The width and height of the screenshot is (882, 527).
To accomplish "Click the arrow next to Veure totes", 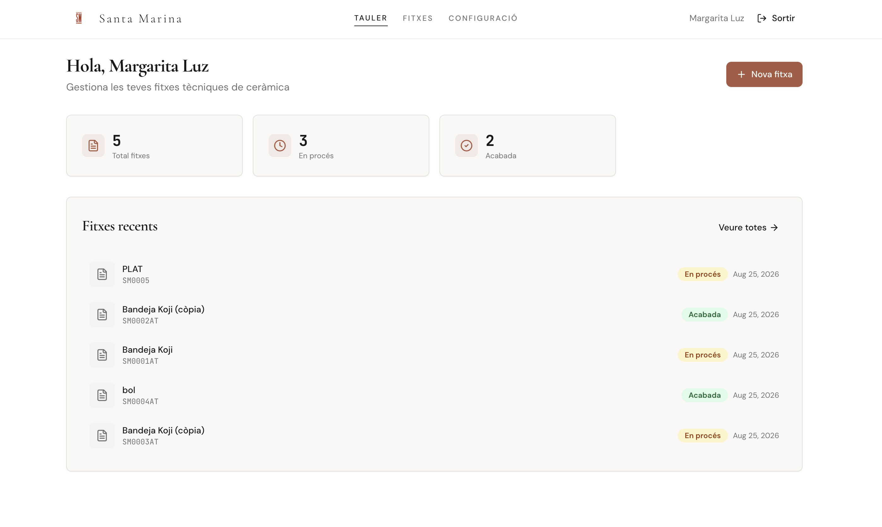I will click(x=775, y=228).
